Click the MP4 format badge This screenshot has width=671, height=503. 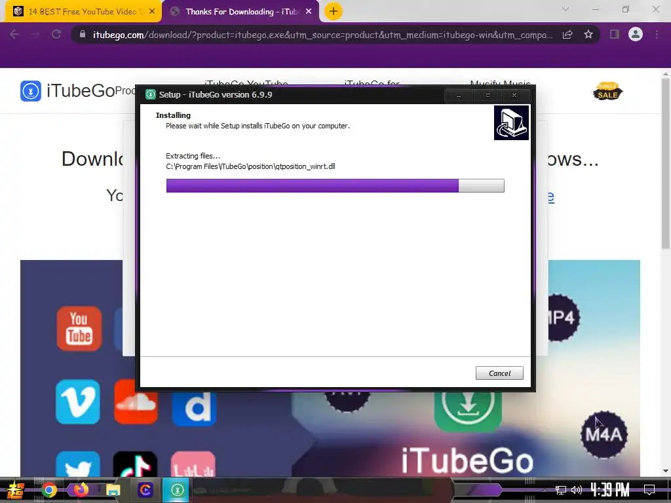[564, 318]
